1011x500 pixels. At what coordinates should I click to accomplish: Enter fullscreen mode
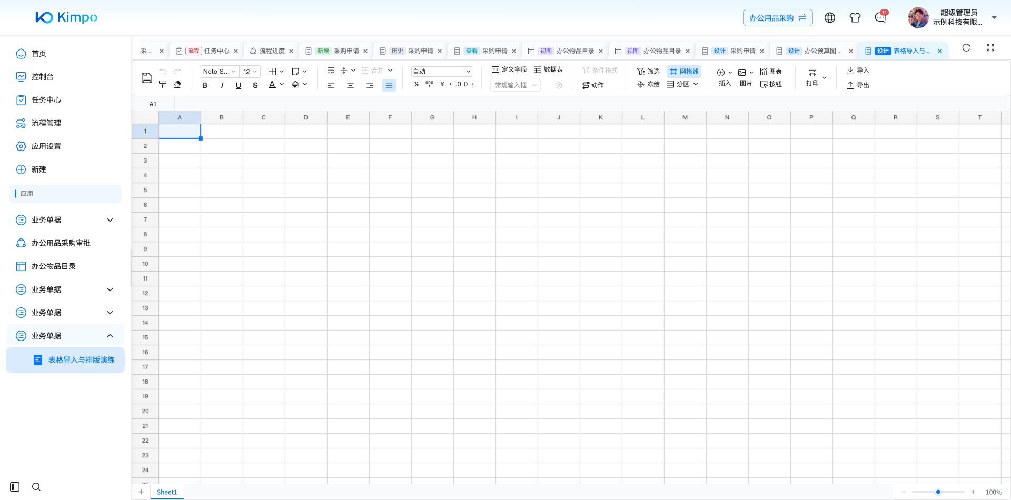(990, 47)
